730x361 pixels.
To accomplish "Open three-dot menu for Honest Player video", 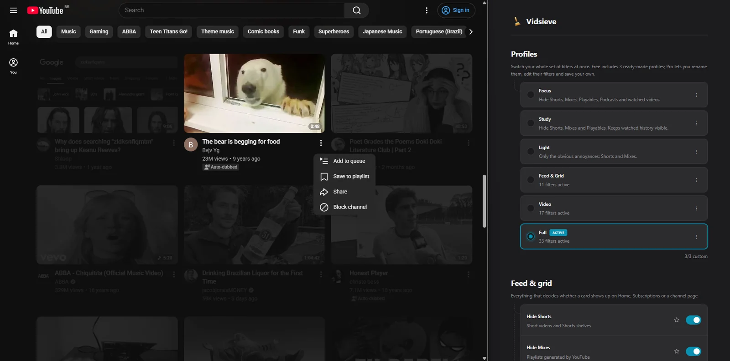I will click(468, 275).
